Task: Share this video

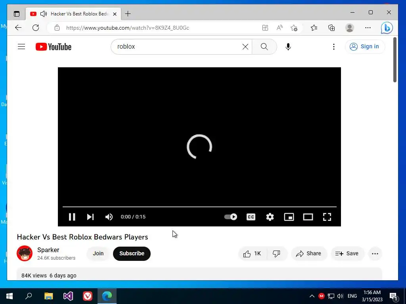Action: pyautogui.click(x=309, y=254)
